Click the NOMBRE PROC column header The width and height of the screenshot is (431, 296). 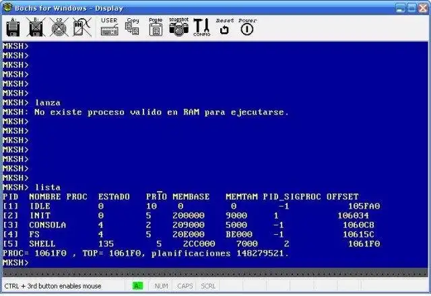coord(59,197)
